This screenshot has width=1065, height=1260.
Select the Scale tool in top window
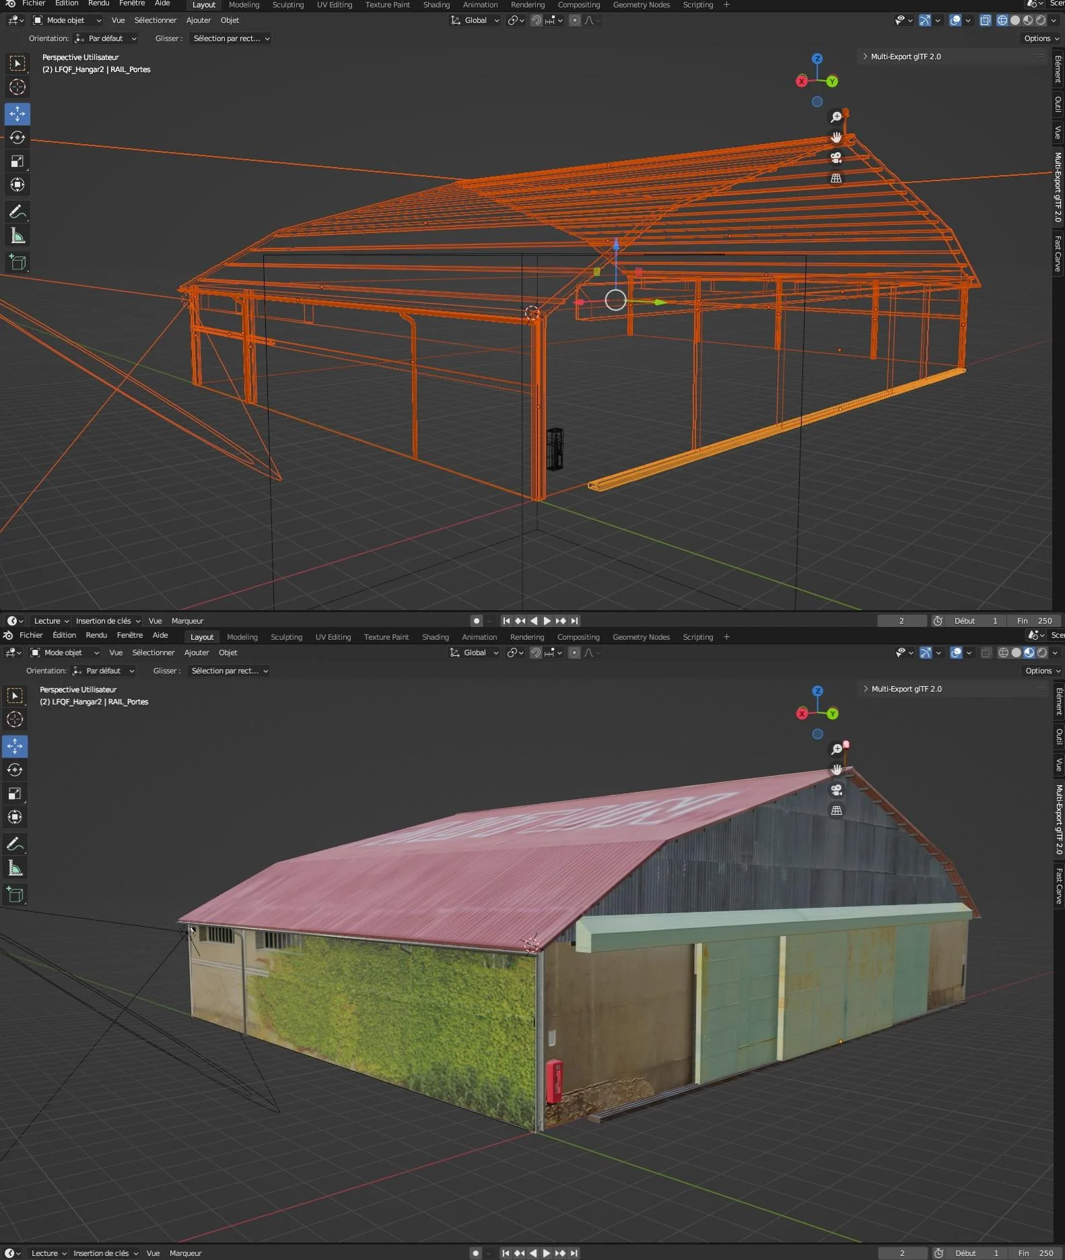pyautogui.click(x=18, y=161)
